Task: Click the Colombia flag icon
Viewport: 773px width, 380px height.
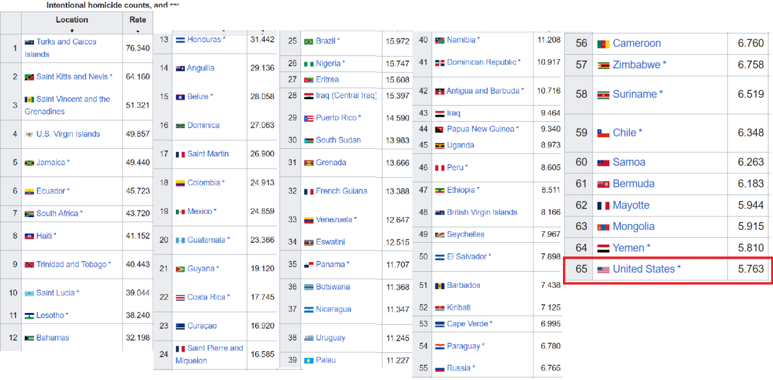Action: pyautogui.click(x=180, y=184)
